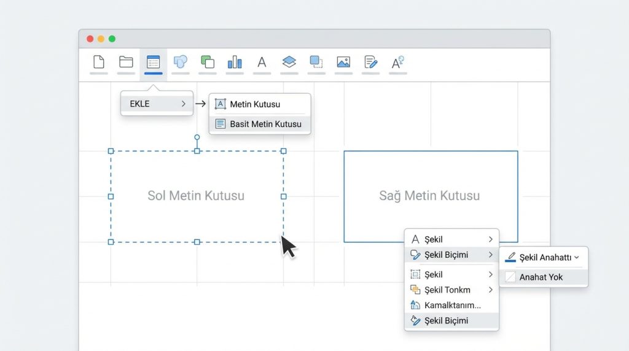The width and height of the screenshot is (629, 351).
Task: Click the Şekil Anahattı pencil icon
Action: 510,257
